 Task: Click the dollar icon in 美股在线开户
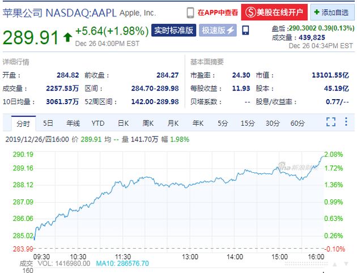[x=250, y=12]
